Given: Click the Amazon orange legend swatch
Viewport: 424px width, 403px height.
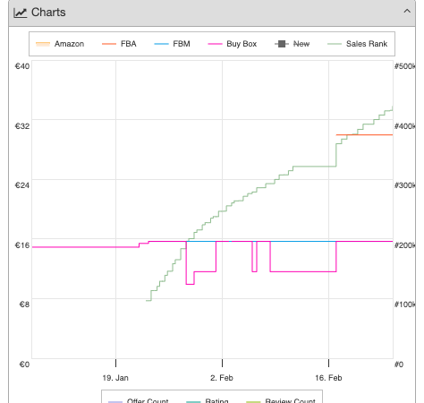Looking at the screenshot, I should coord(43,44).
